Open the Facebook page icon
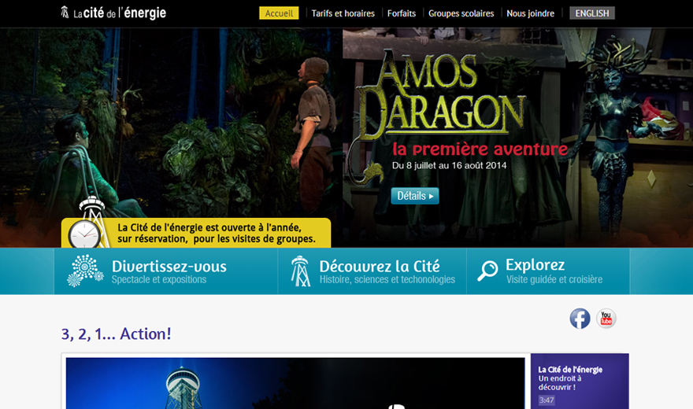This screenshot has width=693, height=409. (x=580, y=319)
